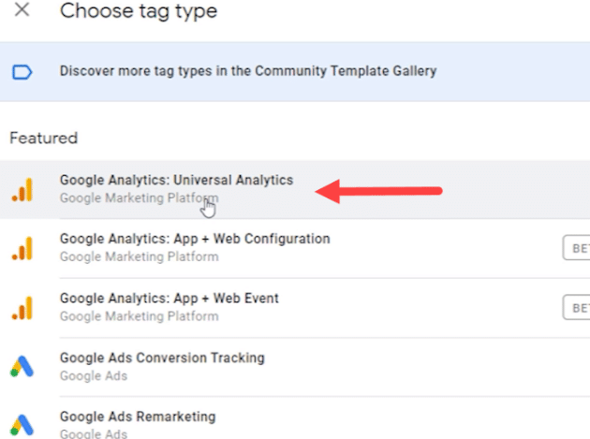Click the App + Web Event analytics icon
This screenshot has width=590, height=439.
[x=22, y=308]
